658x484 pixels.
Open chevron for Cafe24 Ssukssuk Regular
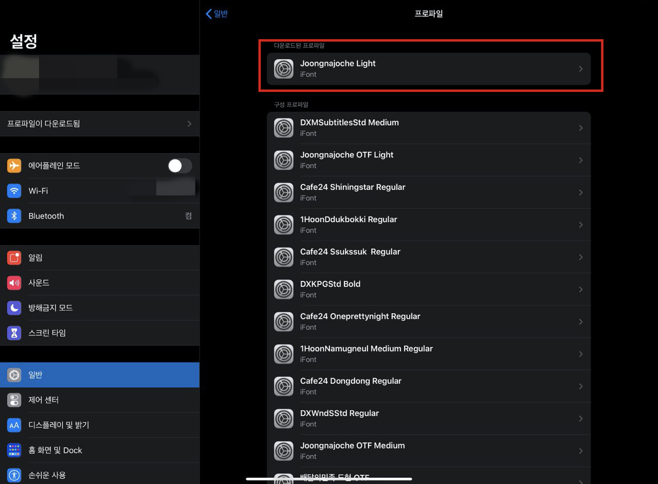coord(581,257)
